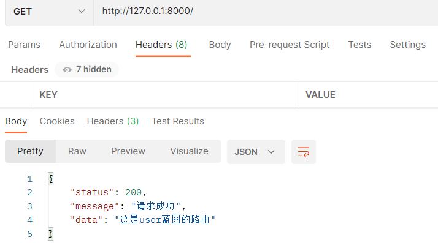The height and width of the screenshot is (243, 438).
Task: Toggle response word wrap icon
Action: pyautogui.click(x=304, y=152)
